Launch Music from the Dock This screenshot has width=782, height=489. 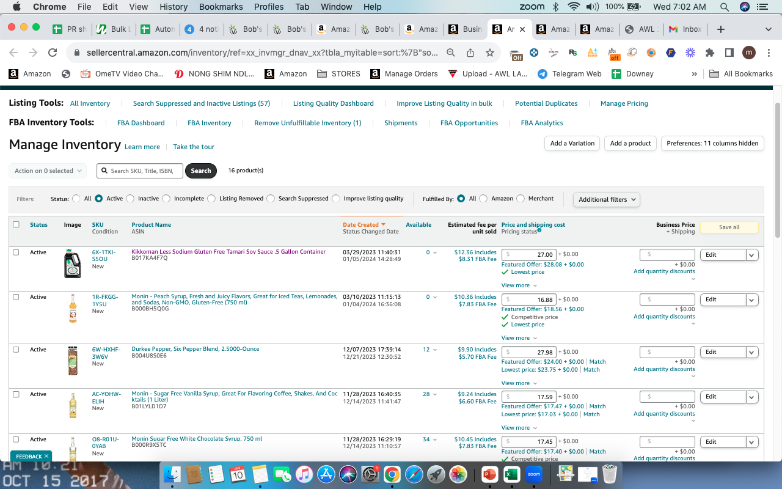(x=304, y=474)
